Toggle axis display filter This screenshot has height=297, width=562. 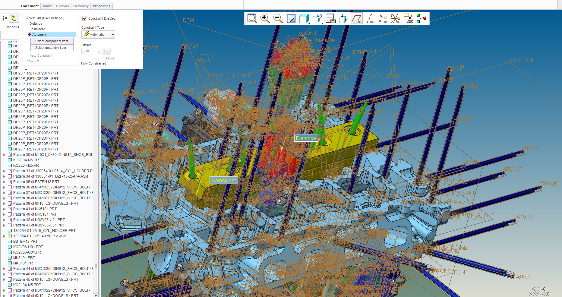coord(370,18)
